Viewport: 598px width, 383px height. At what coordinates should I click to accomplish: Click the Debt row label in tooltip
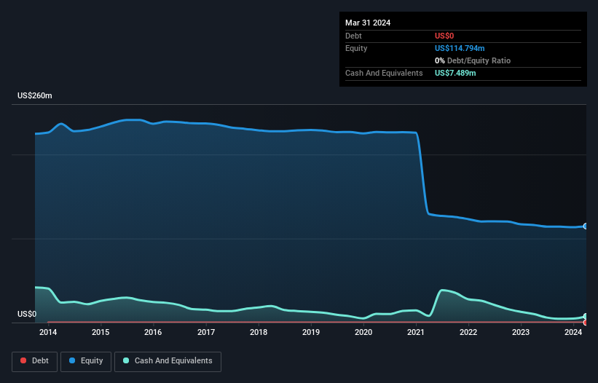(x=353, y=36)
